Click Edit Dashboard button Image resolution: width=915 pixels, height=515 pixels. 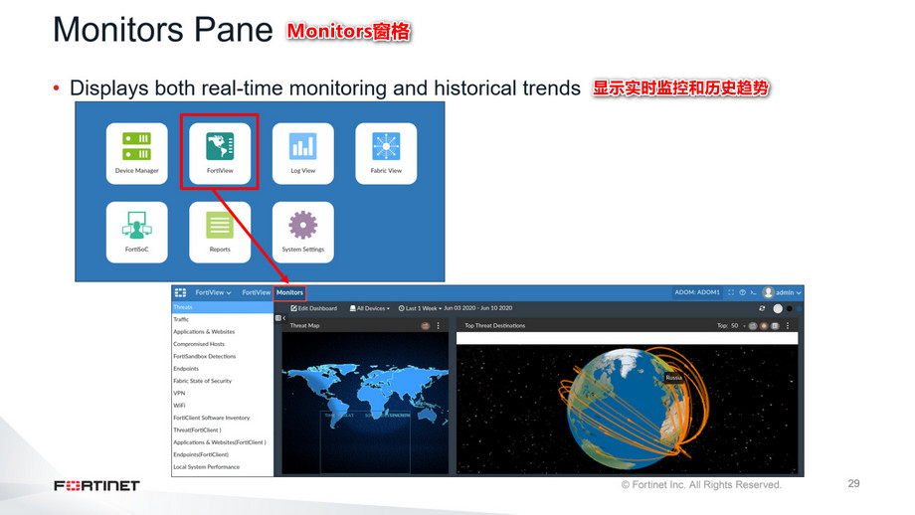pyautogui.click(x=314, y=308)
